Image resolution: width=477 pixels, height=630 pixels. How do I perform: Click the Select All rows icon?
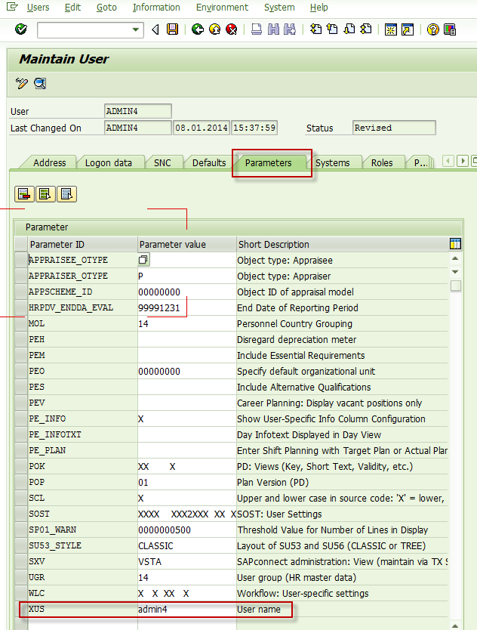point(45,194)
